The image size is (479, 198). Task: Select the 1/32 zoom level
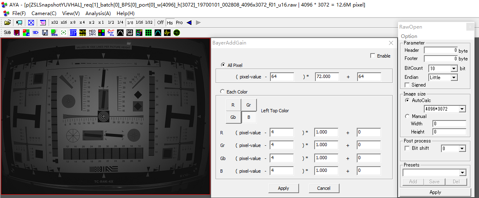[x=149, y=22]
